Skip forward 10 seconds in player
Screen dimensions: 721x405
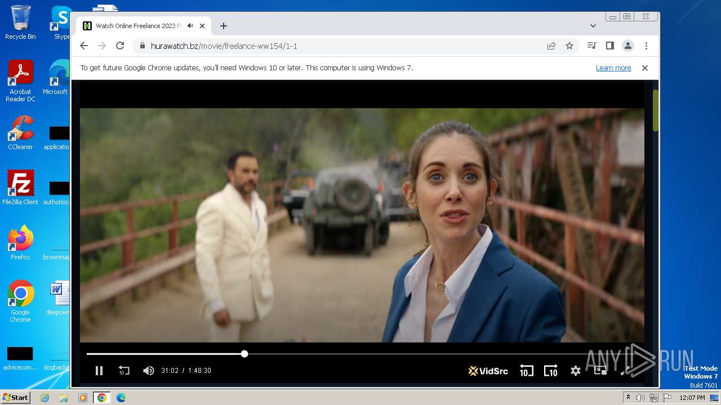[x=551, y=371]
